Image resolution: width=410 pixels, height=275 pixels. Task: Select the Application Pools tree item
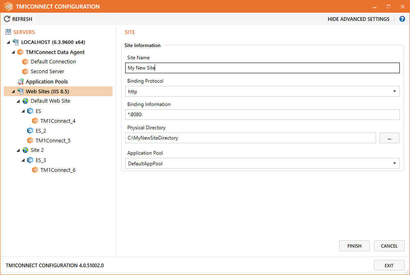tap(47, 81)
